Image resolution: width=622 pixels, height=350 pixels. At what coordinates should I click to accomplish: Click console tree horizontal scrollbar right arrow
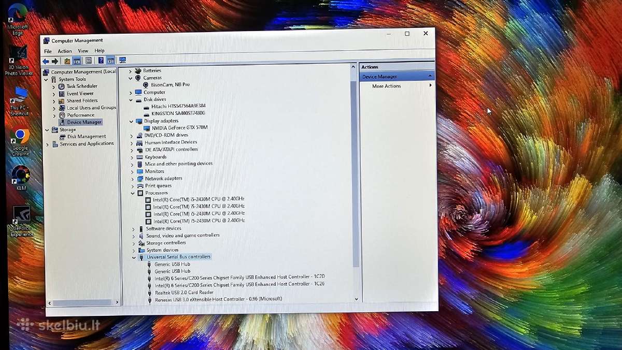click(x=117, y=302)
